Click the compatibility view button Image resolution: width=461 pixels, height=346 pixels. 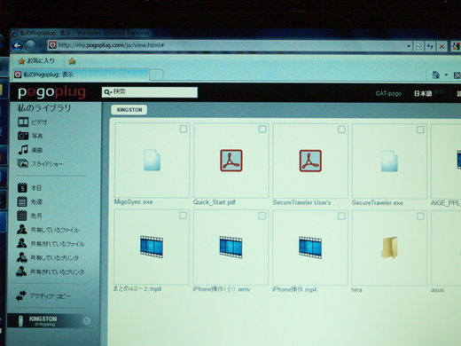pyautogui.click(x=418, y=46)
